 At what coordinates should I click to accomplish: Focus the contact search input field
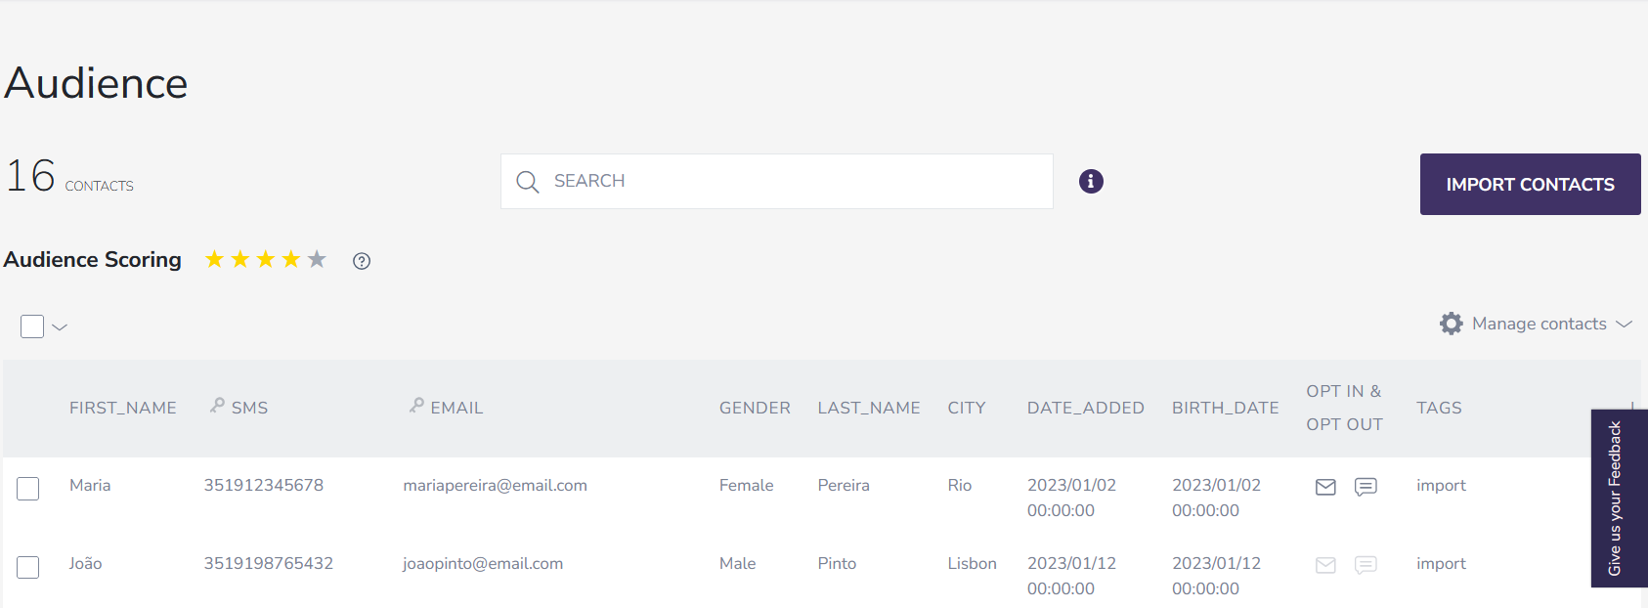click(x=792, y=181)
